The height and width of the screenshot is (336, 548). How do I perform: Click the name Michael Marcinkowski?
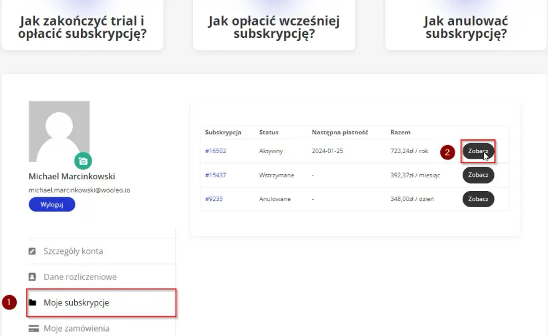[72, 176]
